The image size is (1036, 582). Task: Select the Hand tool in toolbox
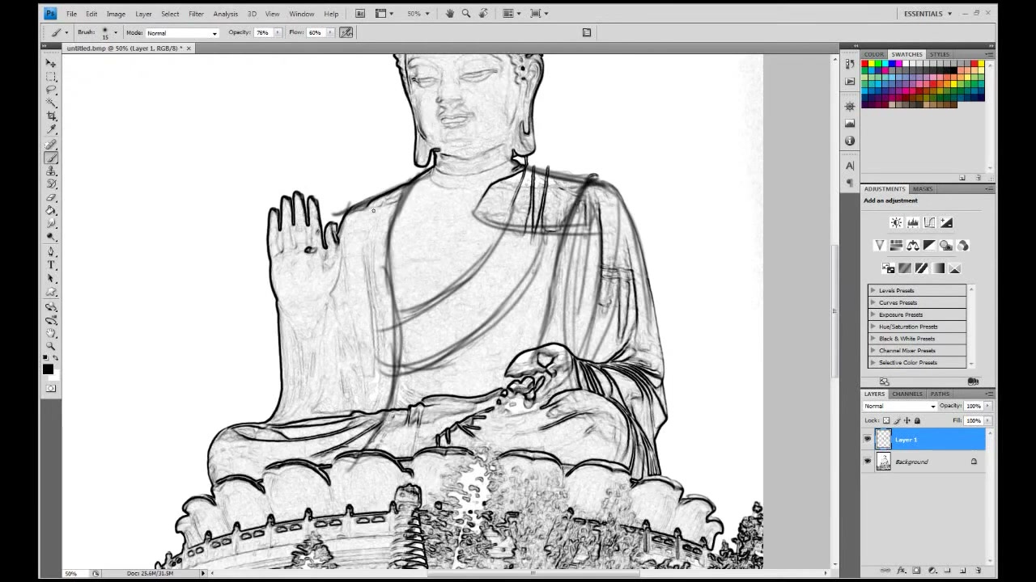[x=51, y=333]
